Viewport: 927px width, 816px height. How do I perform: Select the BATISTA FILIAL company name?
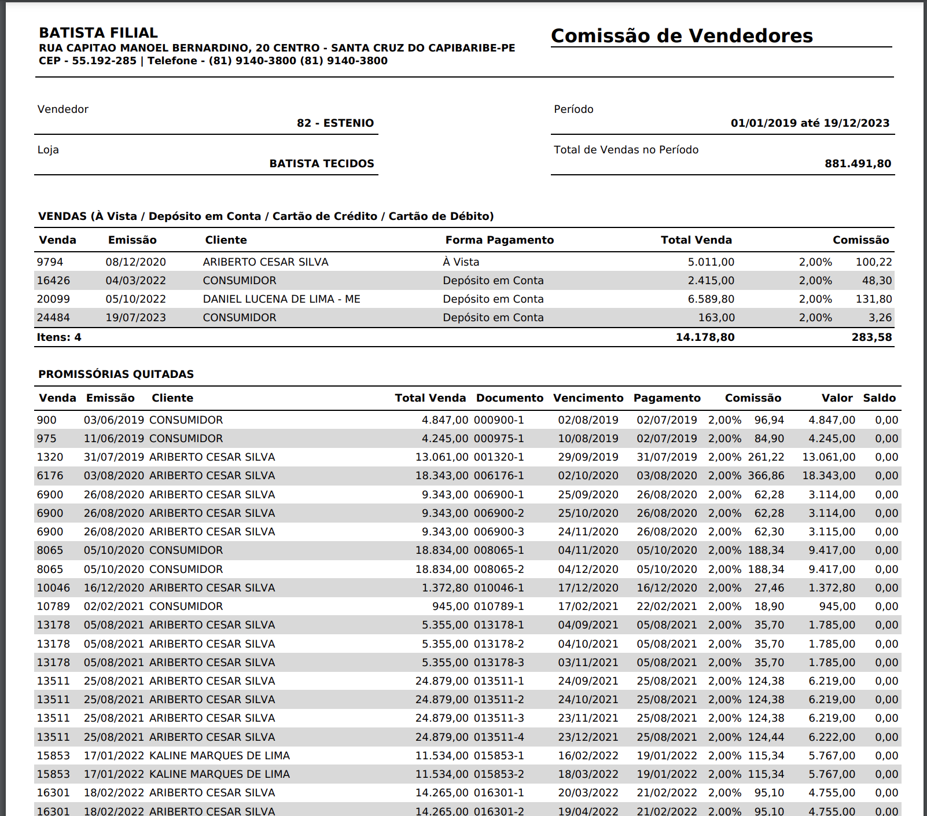pyautogui.click(x=98, y=33)
